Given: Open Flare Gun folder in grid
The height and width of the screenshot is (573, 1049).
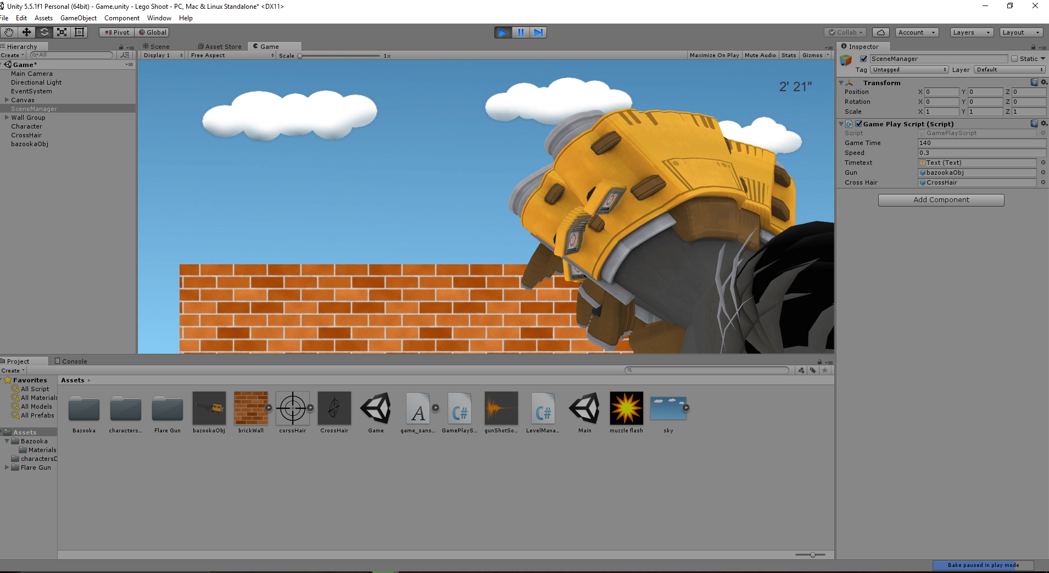Looking at the screenshot, I should click(x=168, y=413).
